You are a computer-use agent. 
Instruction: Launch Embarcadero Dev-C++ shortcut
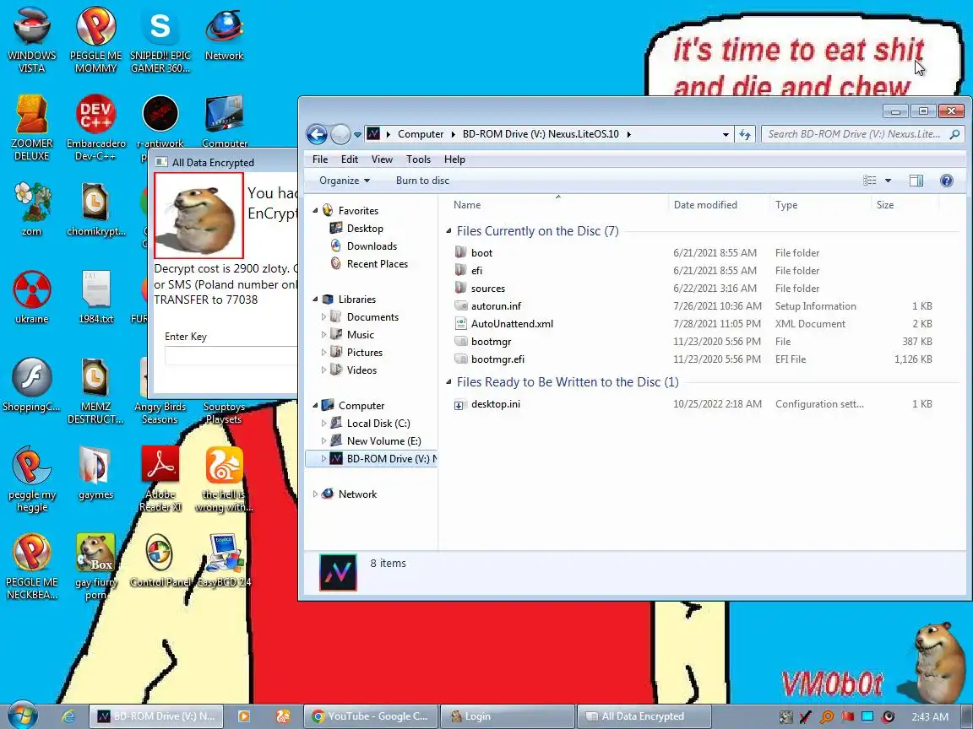[x=95, y=127]
